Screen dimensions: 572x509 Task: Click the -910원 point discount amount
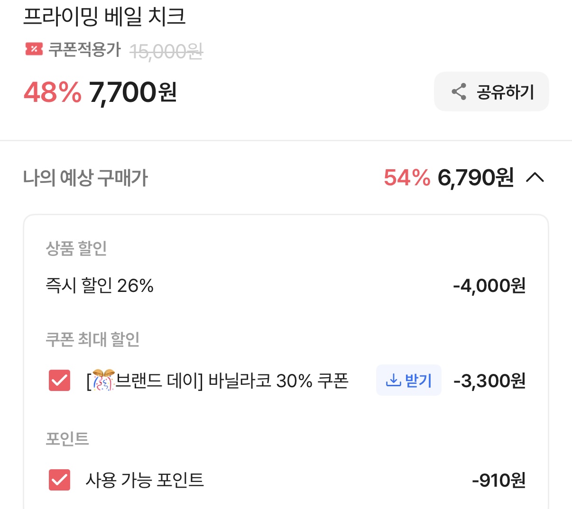[498, 481]
